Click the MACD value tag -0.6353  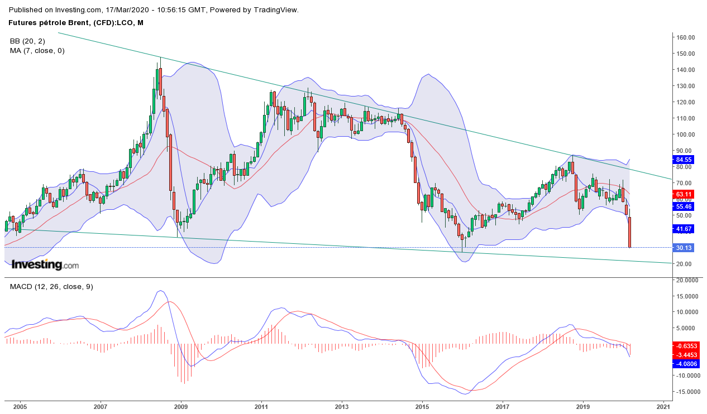click(x=687, y=345)
